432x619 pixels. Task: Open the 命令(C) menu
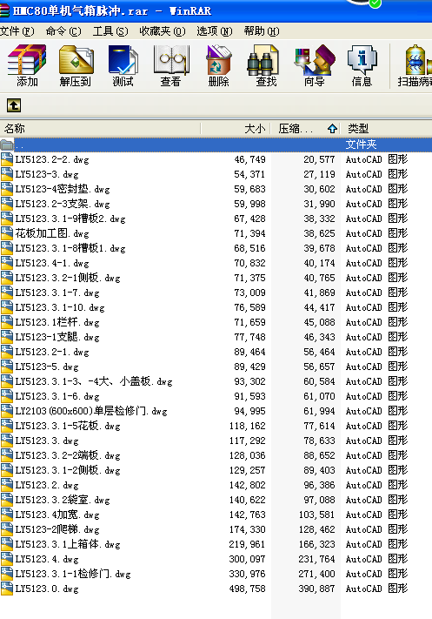[63, 30]
